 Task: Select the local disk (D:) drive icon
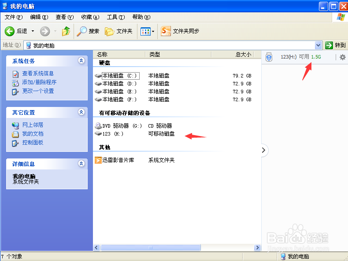click(x=98, y=84)
